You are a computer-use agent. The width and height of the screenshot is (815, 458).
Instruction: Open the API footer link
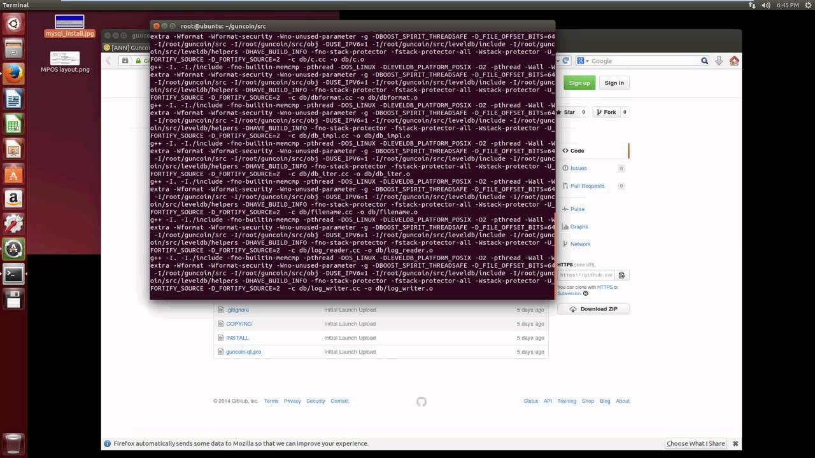pyautogui.click(x=548, y=401)
